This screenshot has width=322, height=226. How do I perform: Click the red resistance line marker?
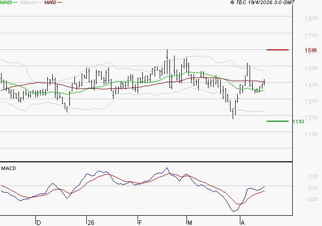(x=277, y=50)
